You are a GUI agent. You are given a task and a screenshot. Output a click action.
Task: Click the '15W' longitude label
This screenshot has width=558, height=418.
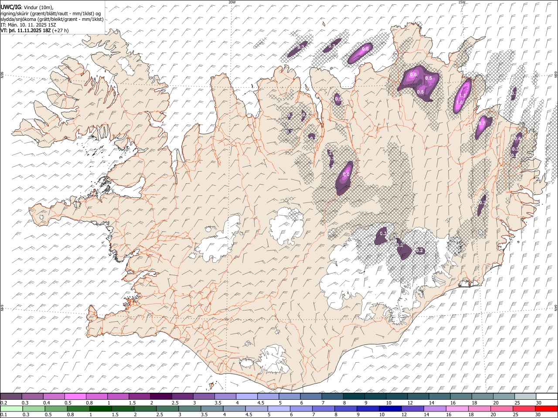[x=462, y=2]
